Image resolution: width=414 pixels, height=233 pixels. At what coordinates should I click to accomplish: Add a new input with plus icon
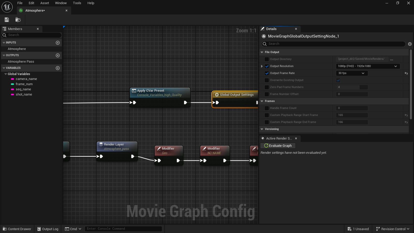58,43
